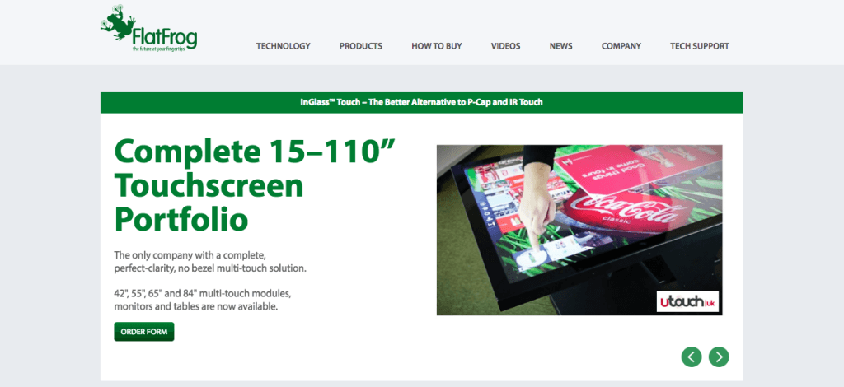Open the PRODUCTS menu
Viewport: 844px width, 387px height.
coord(361,46)
